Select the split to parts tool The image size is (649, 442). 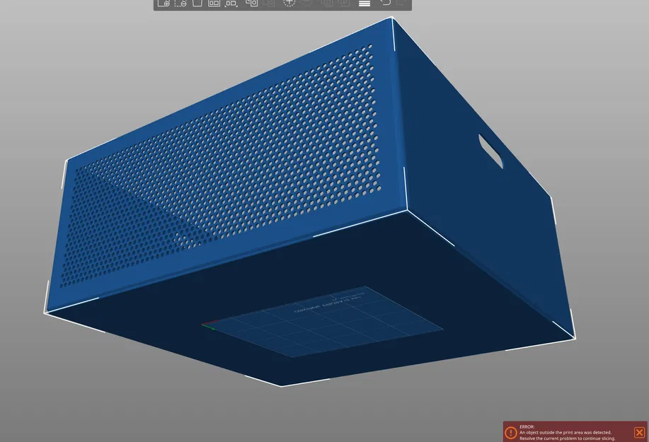[345, 4]
